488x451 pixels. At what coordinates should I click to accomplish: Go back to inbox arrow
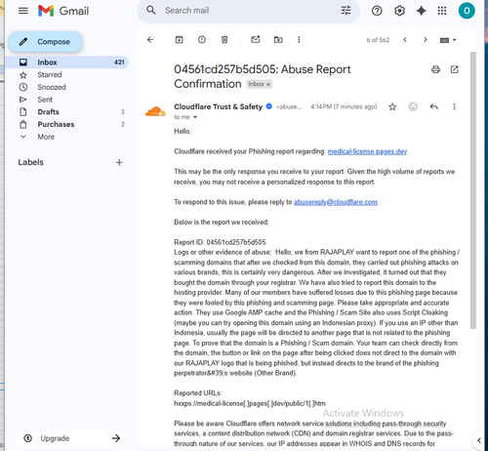tap(150, 40)
